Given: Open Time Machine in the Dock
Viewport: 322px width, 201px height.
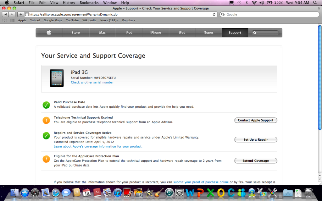Looking at the screenshot, I should click(x=169, y=193).
